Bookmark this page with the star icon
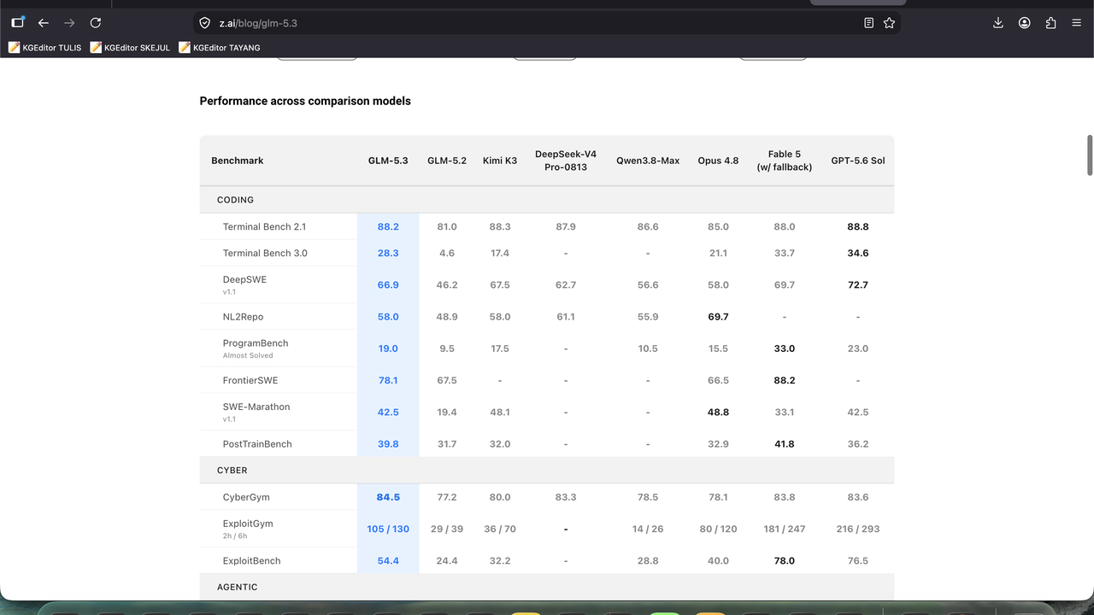This screenshot has width=1094, height=615. [889, 23]
